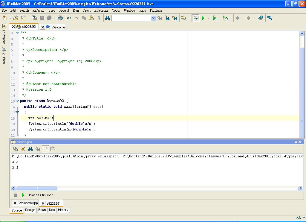Click the Make Project build icon

click(183, 18)
